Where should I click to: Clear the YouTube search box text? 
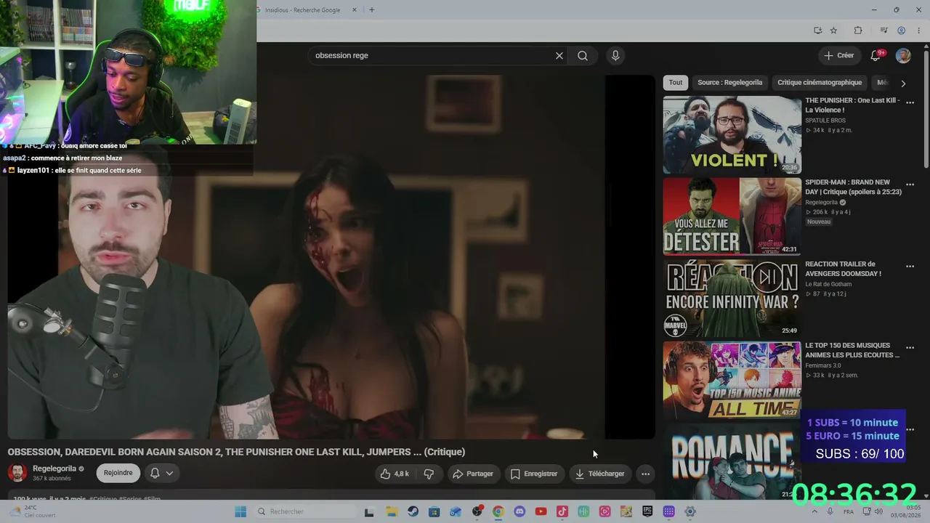559,55
